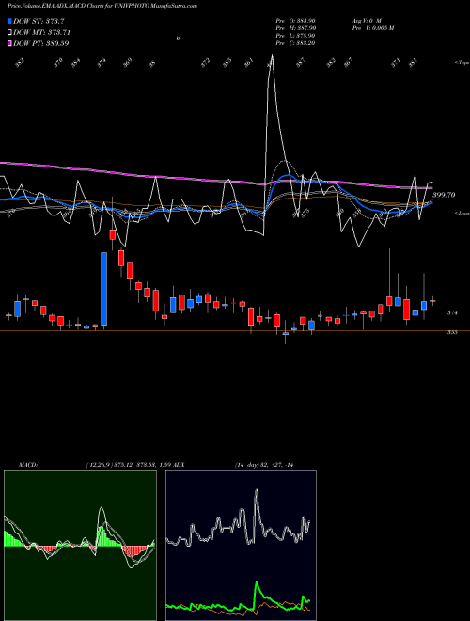Click the Lows marker at right edge

pos(462,213)
